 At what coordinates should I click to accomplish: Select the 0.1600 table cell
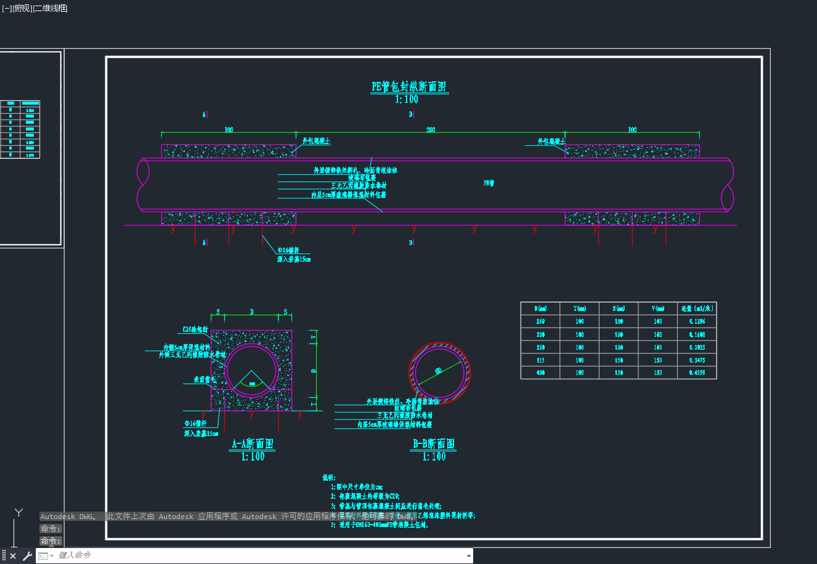(x=697, y=334)
